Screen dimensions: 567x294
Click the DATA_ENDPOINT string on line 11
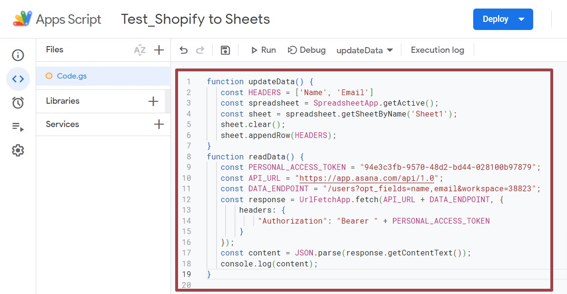point(429,188)
